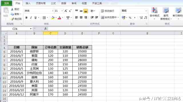This screenshot has height=102, width=183.
Task: Align text left
Action: [x=77, y=18]
